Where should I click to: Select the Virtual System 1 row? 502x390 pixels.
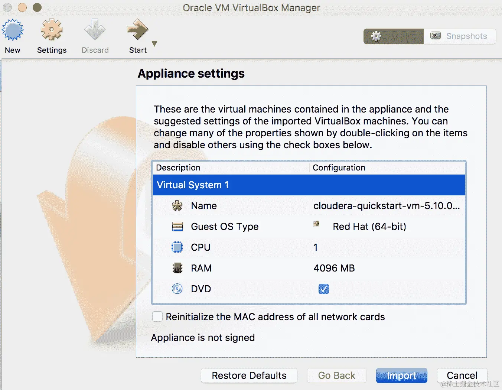click(x=309, y=185)
